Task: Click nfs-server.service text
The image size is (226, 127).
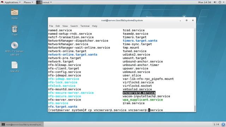Action: tap(64, 99)
